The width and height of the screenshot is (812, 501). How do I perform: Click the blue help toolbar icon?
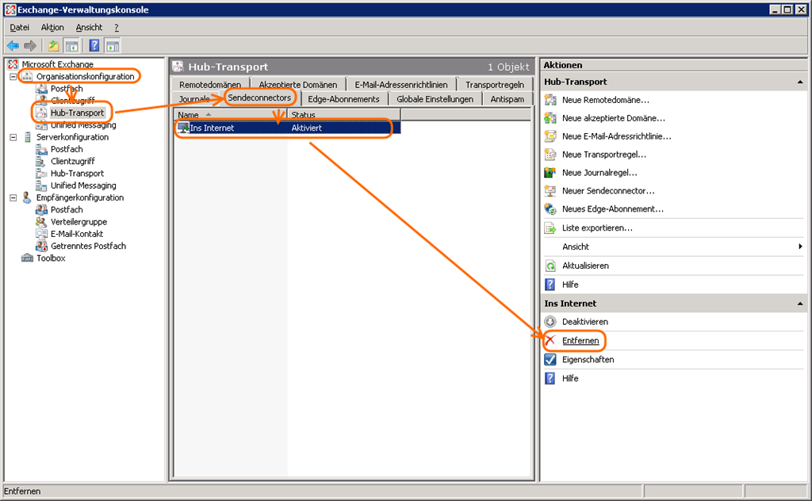pos(94,46)
